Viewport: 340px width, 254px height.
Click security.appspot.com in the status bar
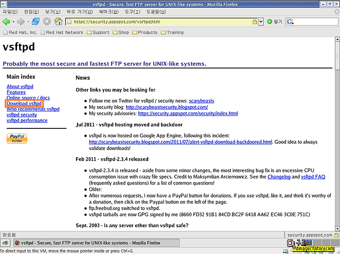coord(310,235)
